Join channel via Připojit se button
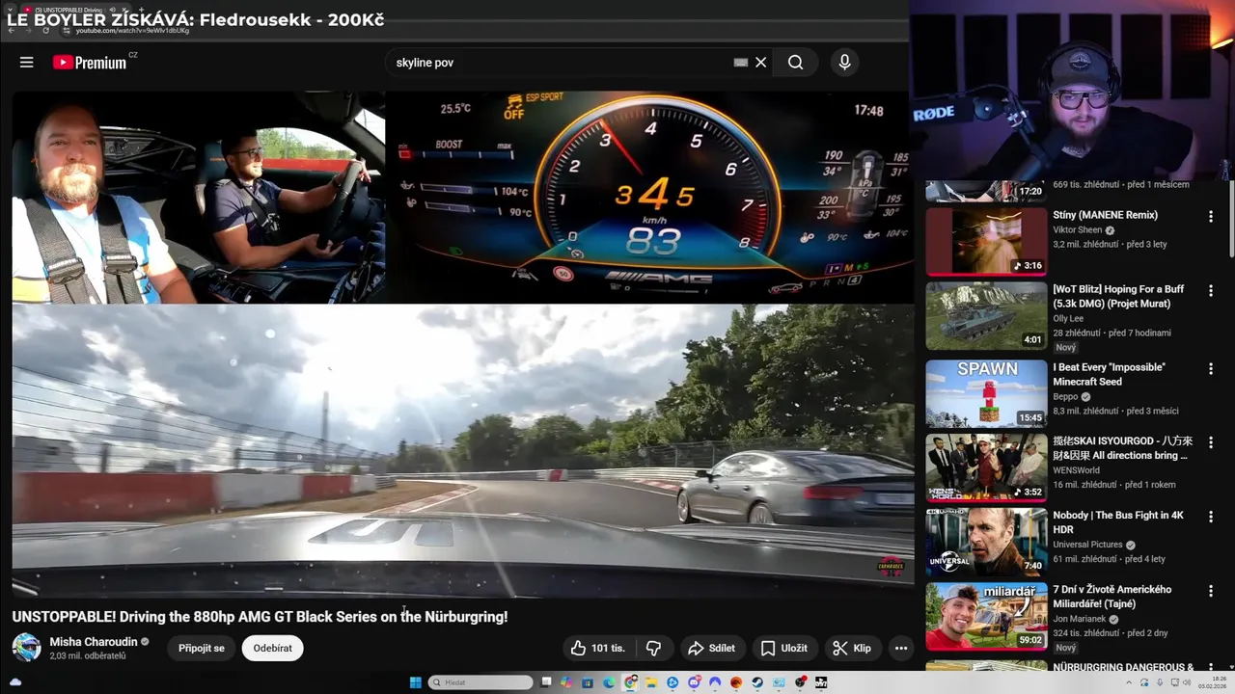 [202, 648]
